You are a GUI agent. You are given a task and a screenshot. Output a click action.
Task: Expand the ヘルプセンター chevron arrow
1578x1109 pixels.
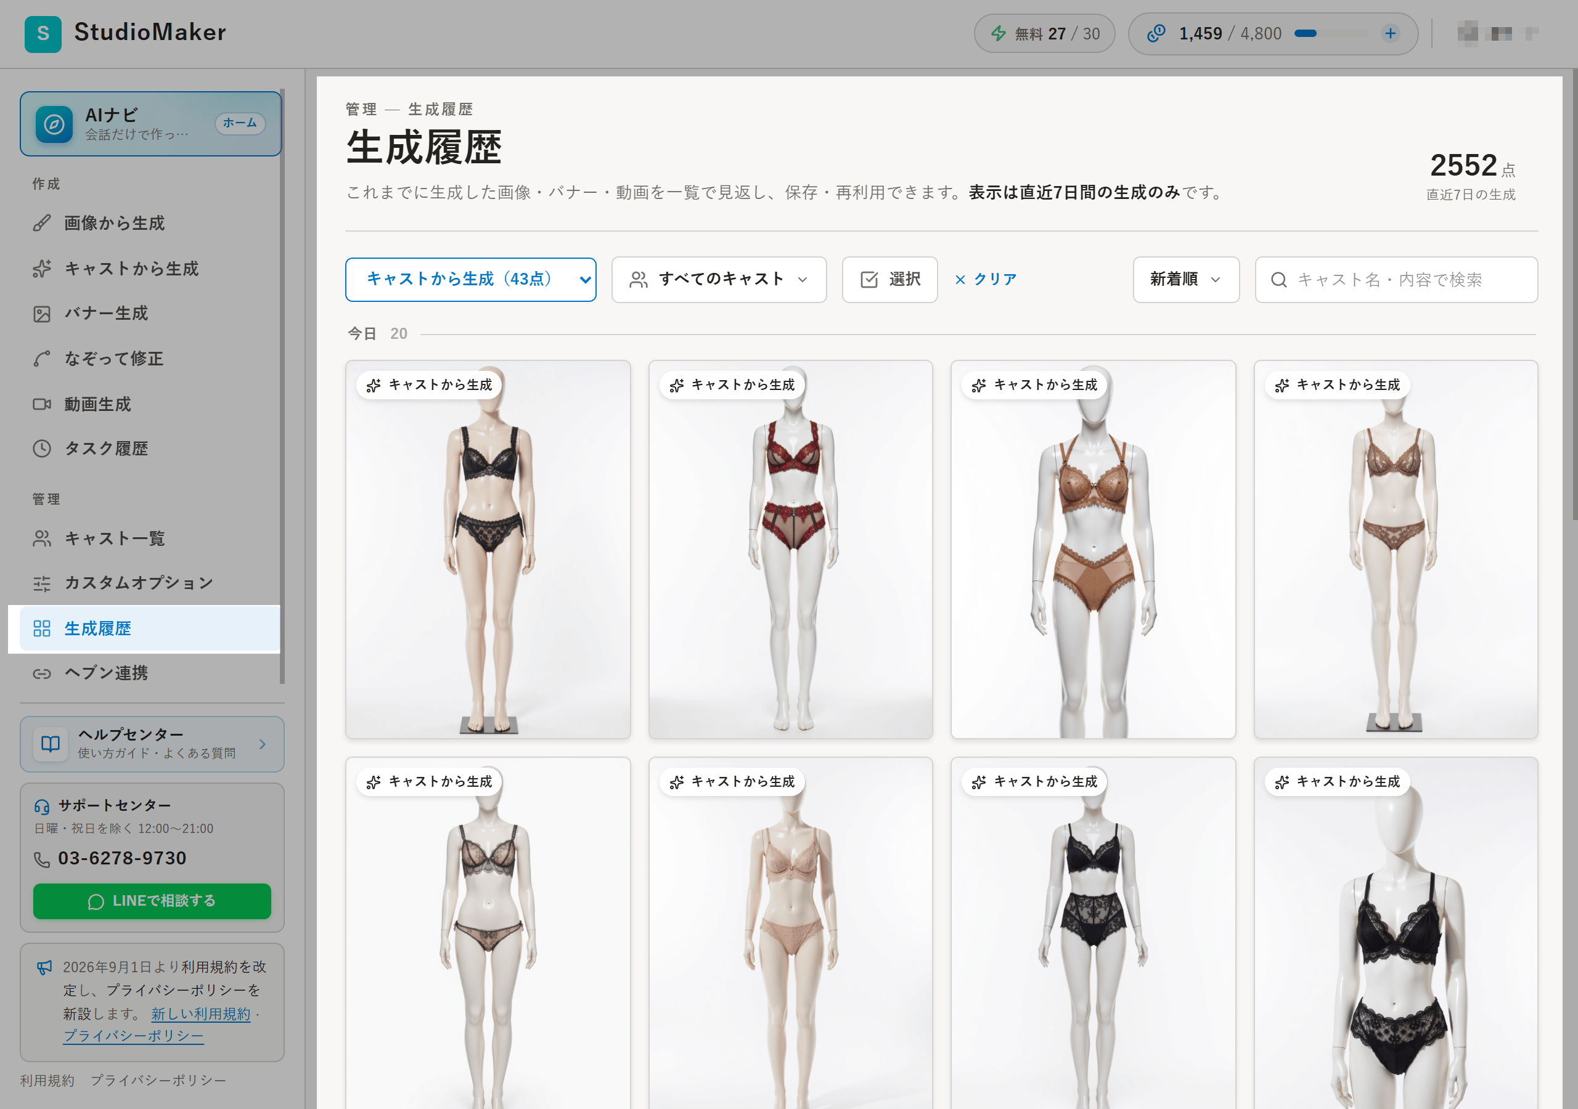click(x=263, y=744)
